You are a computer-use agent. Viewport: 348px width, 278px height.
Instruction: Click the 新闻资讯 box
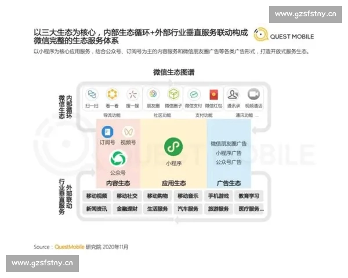96,209
